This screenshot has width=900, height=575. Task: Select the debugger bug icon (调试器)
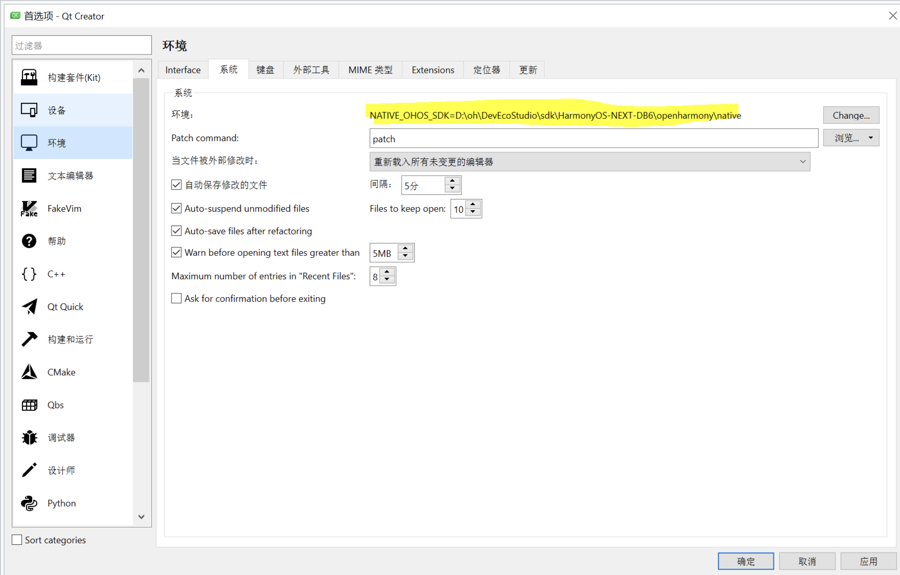click(29, 437)
